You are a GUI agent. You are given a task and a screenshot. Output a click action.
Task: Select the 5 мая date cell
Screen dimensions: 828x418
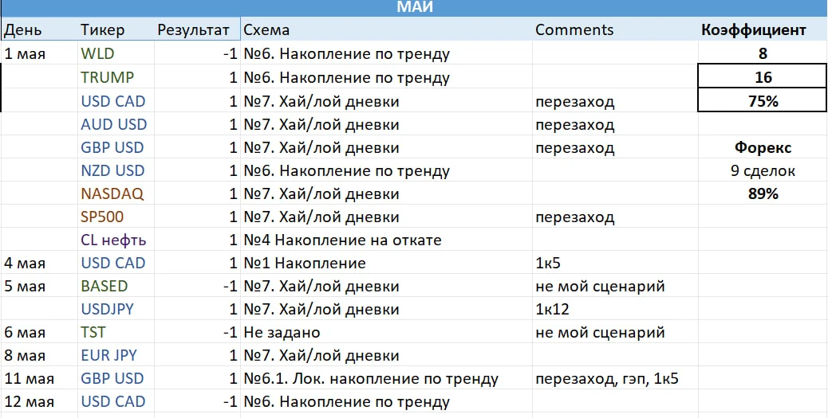39,286
